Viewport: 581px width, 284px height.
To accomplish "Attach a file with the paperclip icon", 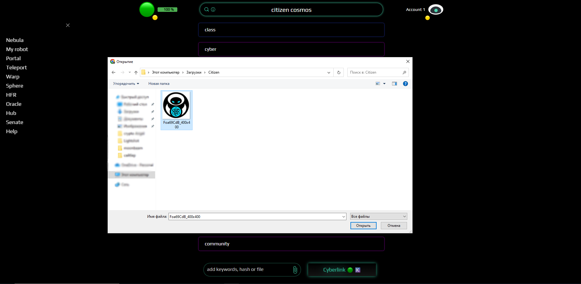I will pyautogui.click(x=295, y=270).
